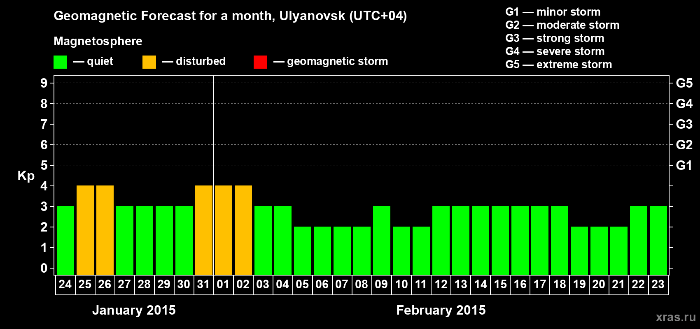Select the green bar for February 09
The image size is (700, 329).
tap(382, 240)
